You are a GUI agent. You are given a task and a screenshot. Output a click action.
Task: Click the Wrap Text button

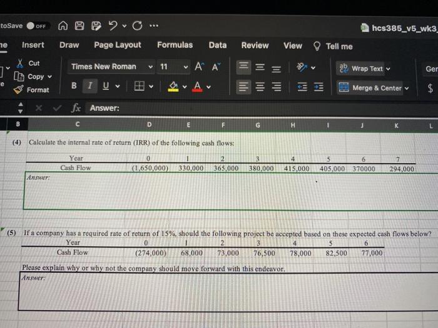point(360,69)
